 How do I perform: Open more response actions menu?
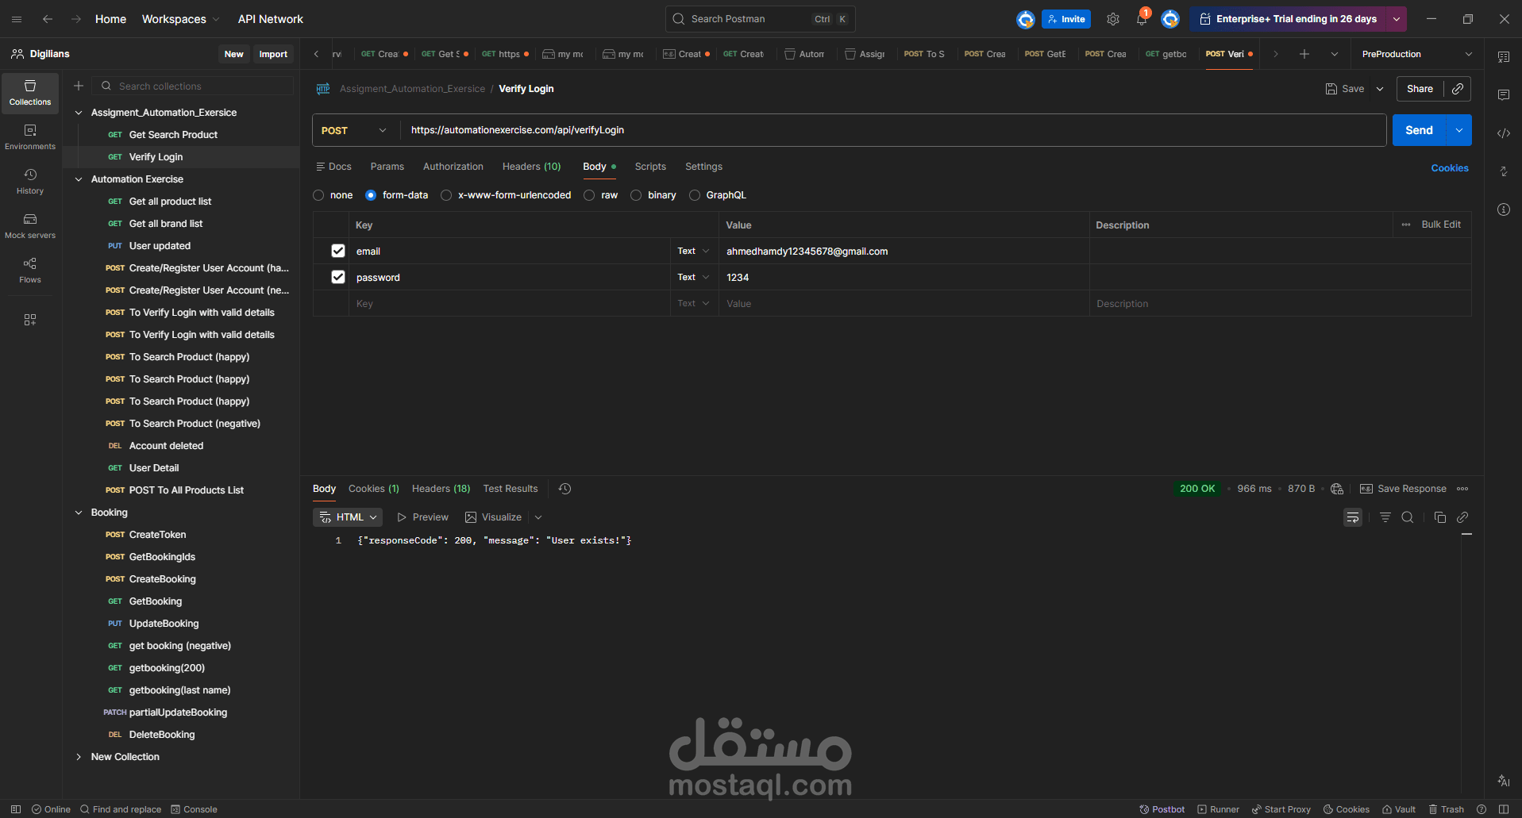click(1462, 489)
